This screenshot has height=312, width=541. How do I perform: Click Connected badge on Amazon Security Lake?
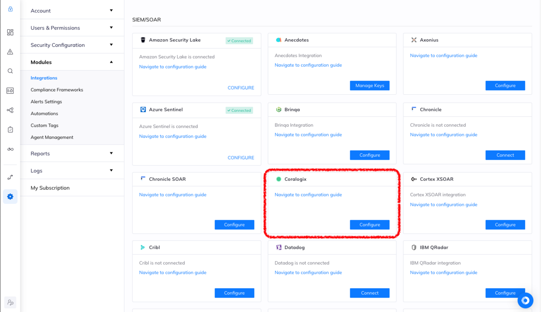(239, 41)
